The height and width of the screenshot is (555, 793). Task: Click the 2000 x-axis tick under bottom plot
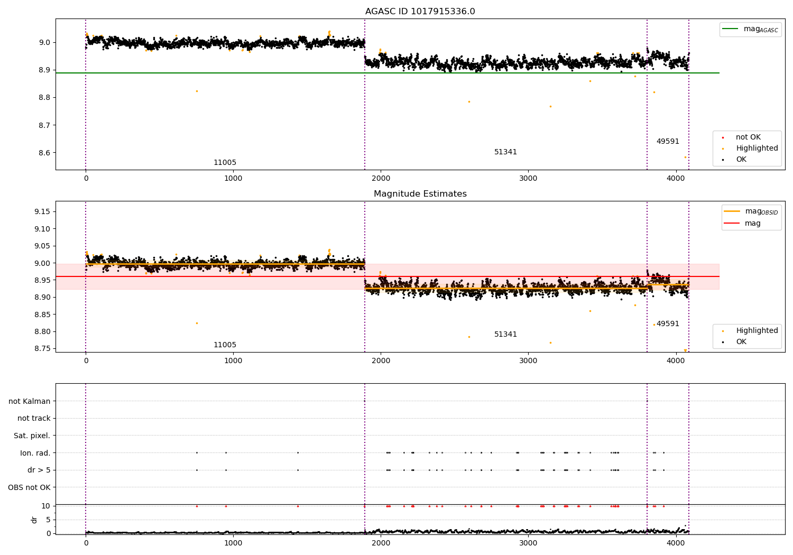click(x=381, y=543)
